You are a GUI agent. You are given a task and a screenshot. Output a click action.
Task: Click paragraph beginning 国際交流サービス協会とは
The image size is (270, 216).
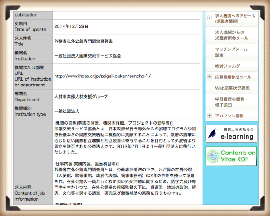(125, 140)
